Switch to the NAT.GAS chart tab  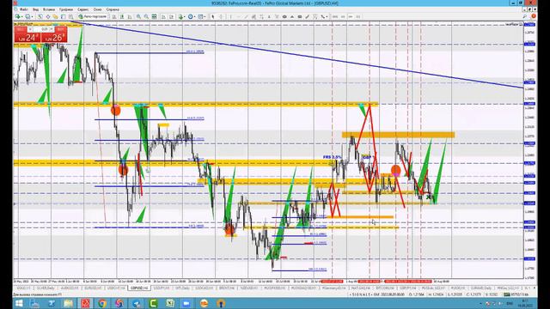361,288
